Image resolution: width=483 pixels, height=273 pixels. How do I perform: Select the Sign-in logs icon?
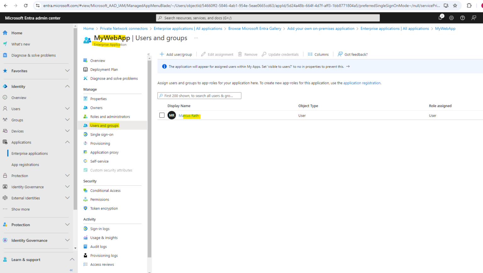85,228
